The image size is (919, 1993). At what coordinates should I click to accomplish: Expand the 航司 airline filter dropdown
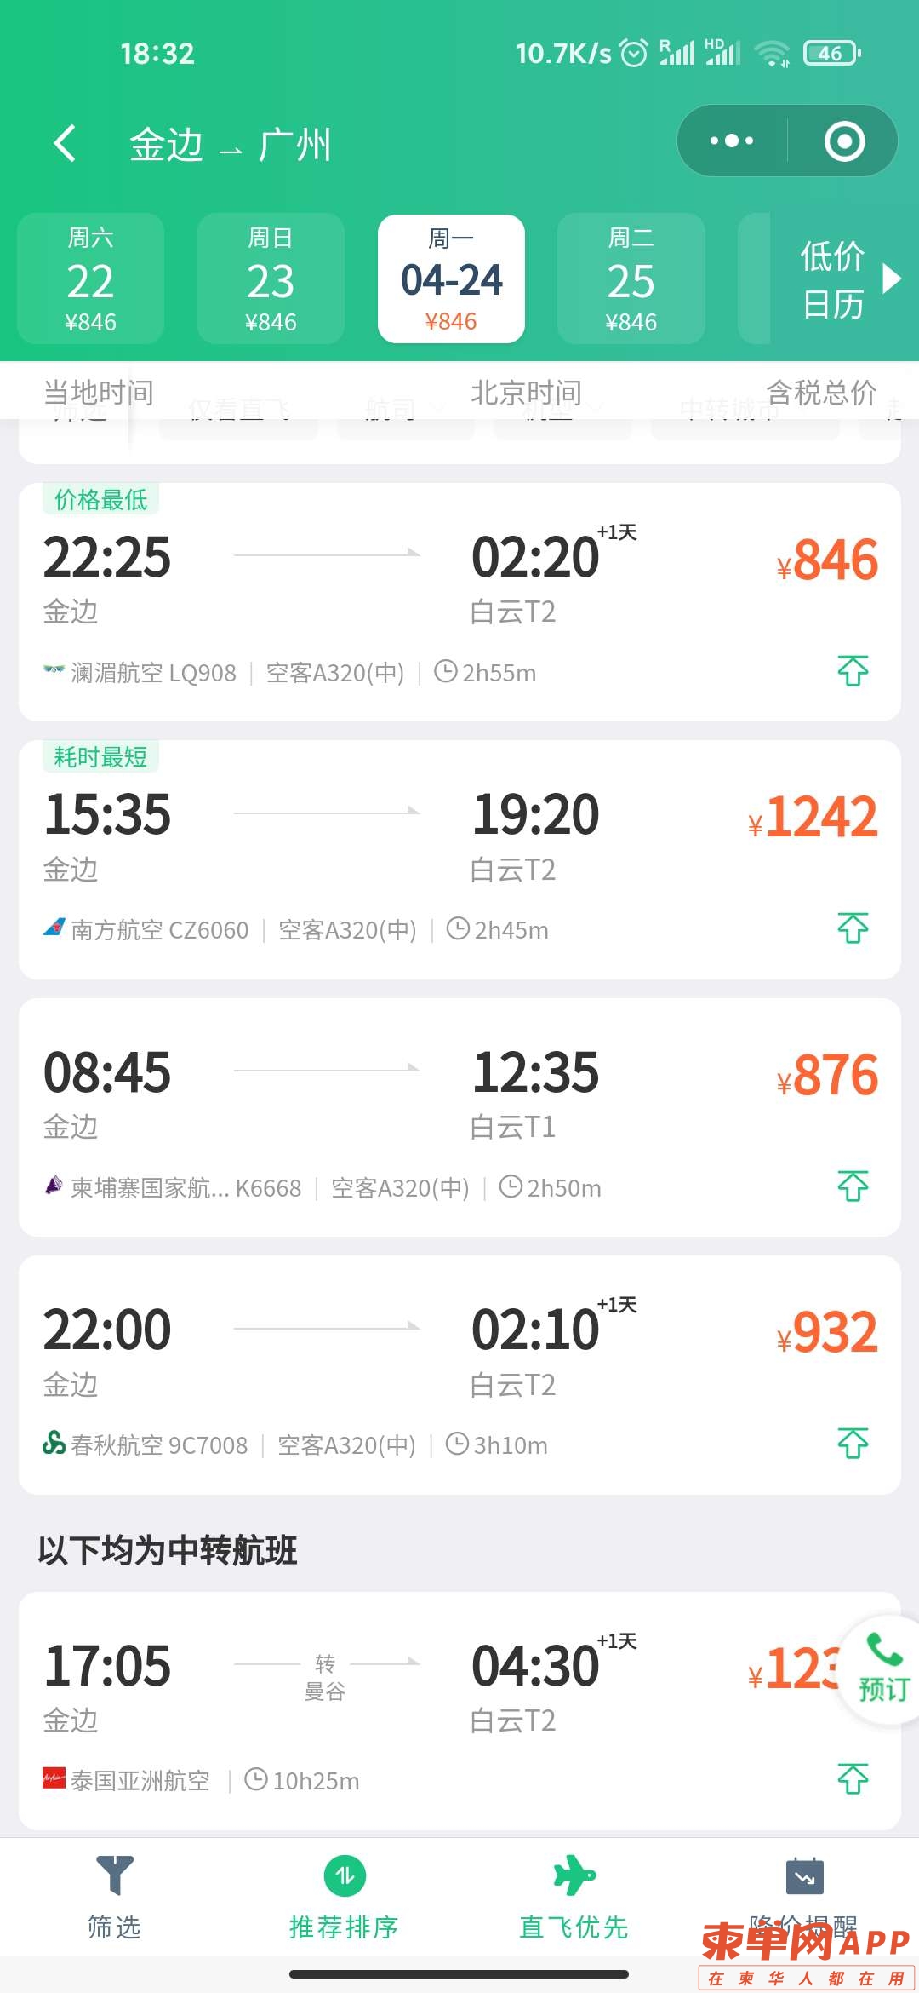pyautogui.click(x=405, y=411)
